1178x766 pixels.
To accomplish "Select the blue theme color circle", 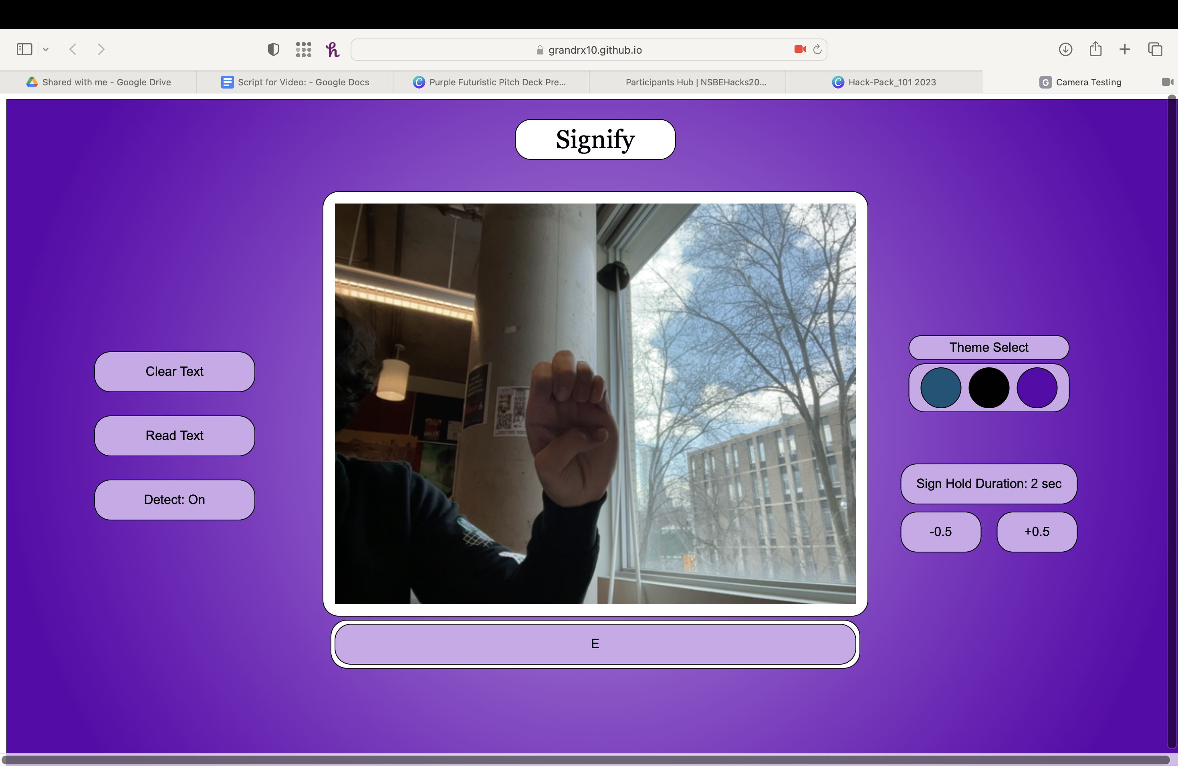I will point(940,388).
